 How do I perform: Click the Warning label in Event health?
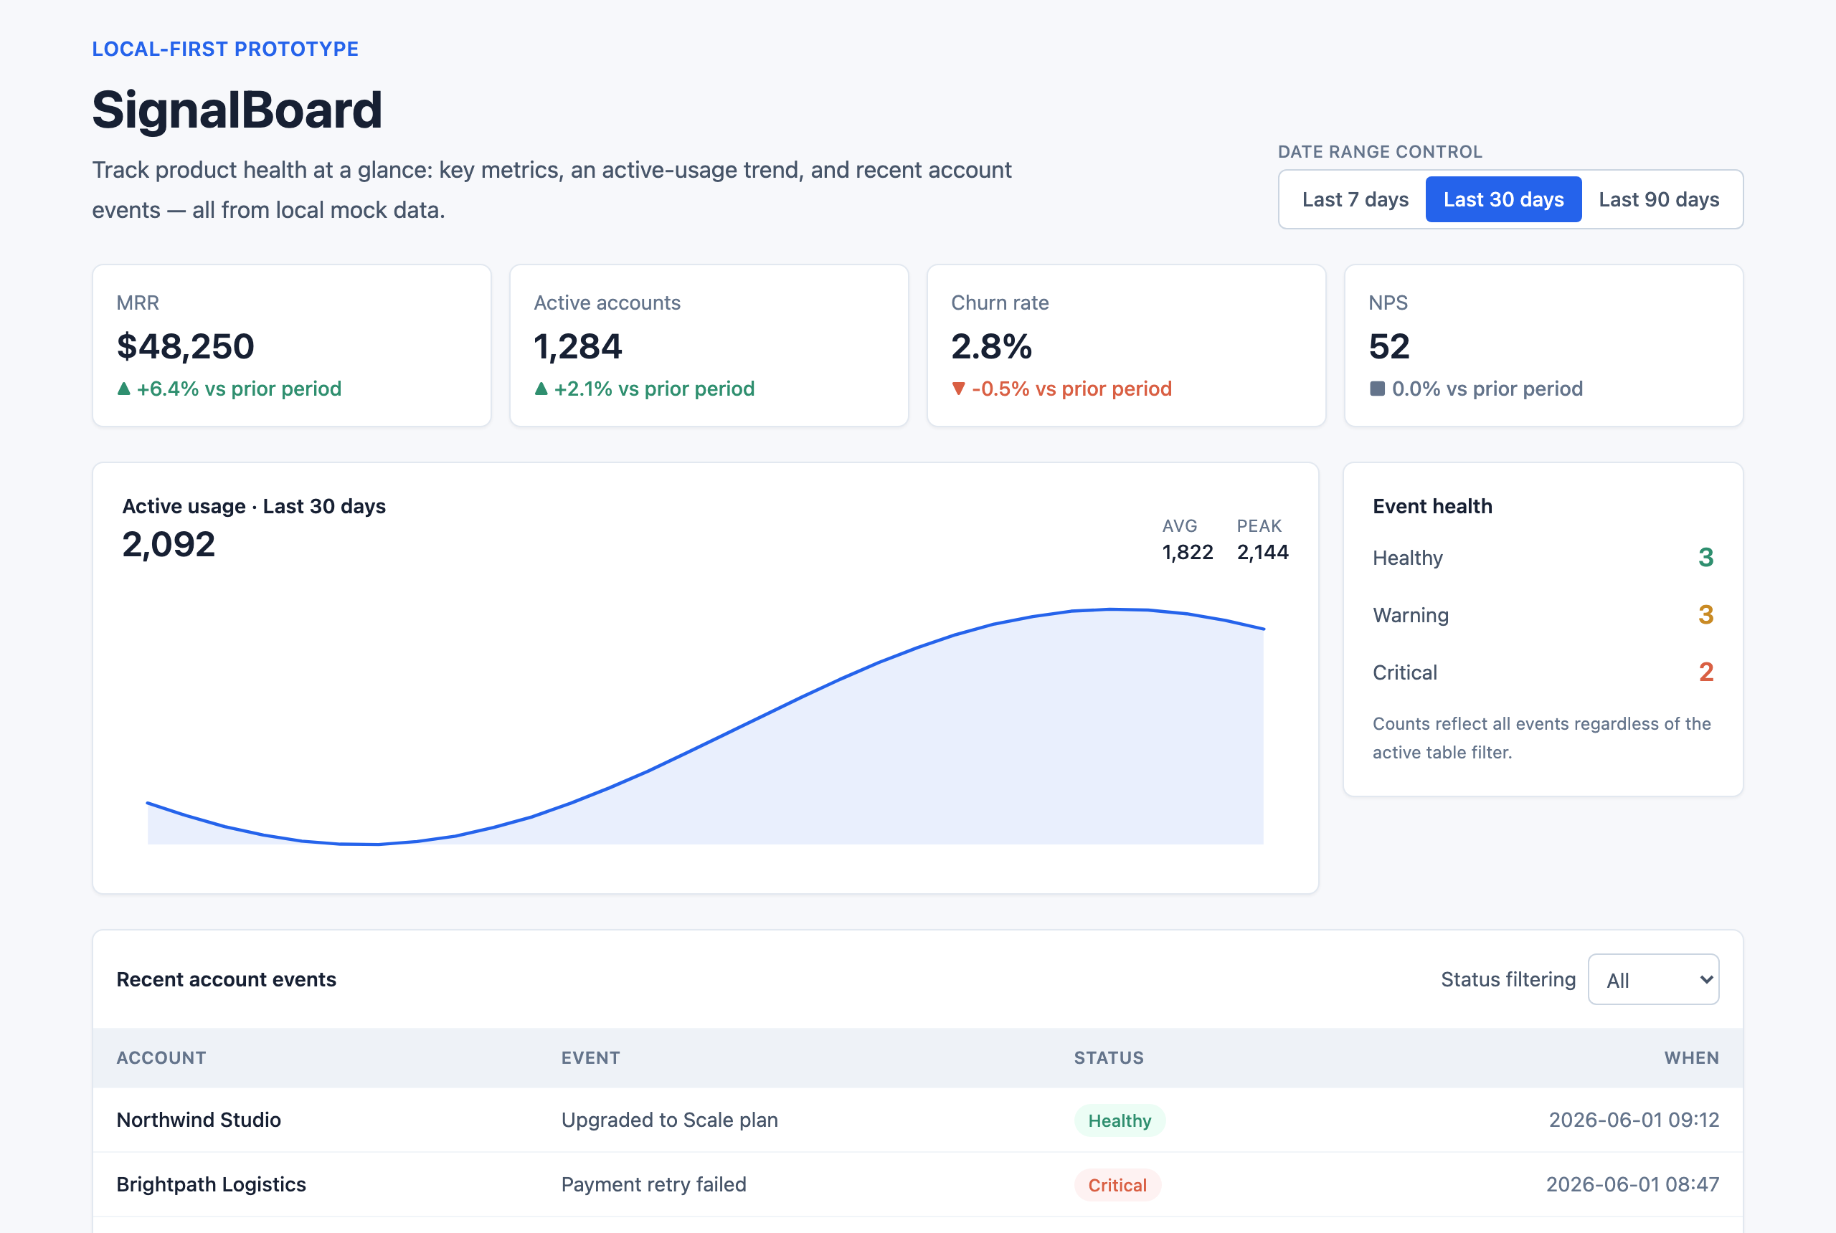click(1411, 615)
